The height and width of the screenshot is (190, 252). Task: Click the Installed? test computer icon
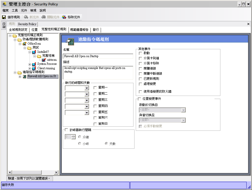(x=34, y=52)
